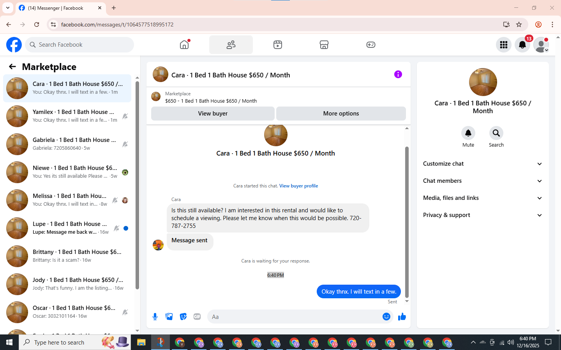This screenshot has width=561, height=350.
Task: Open the Gaming controller tab icon
Action: coord(371,45)
